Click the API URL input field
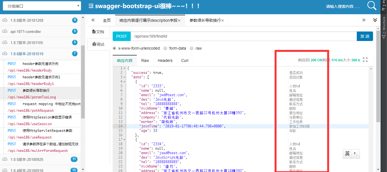Image resolution: width=387 pixels, height=172 pixels. click(x=243, y=36)
